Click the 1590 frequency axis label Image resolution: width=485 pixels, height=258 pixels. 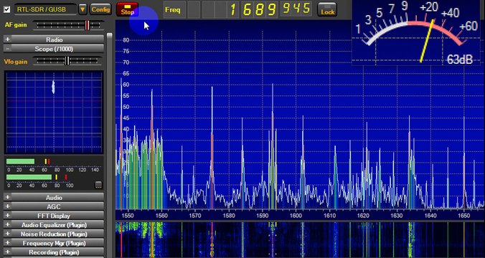point(263,216)
